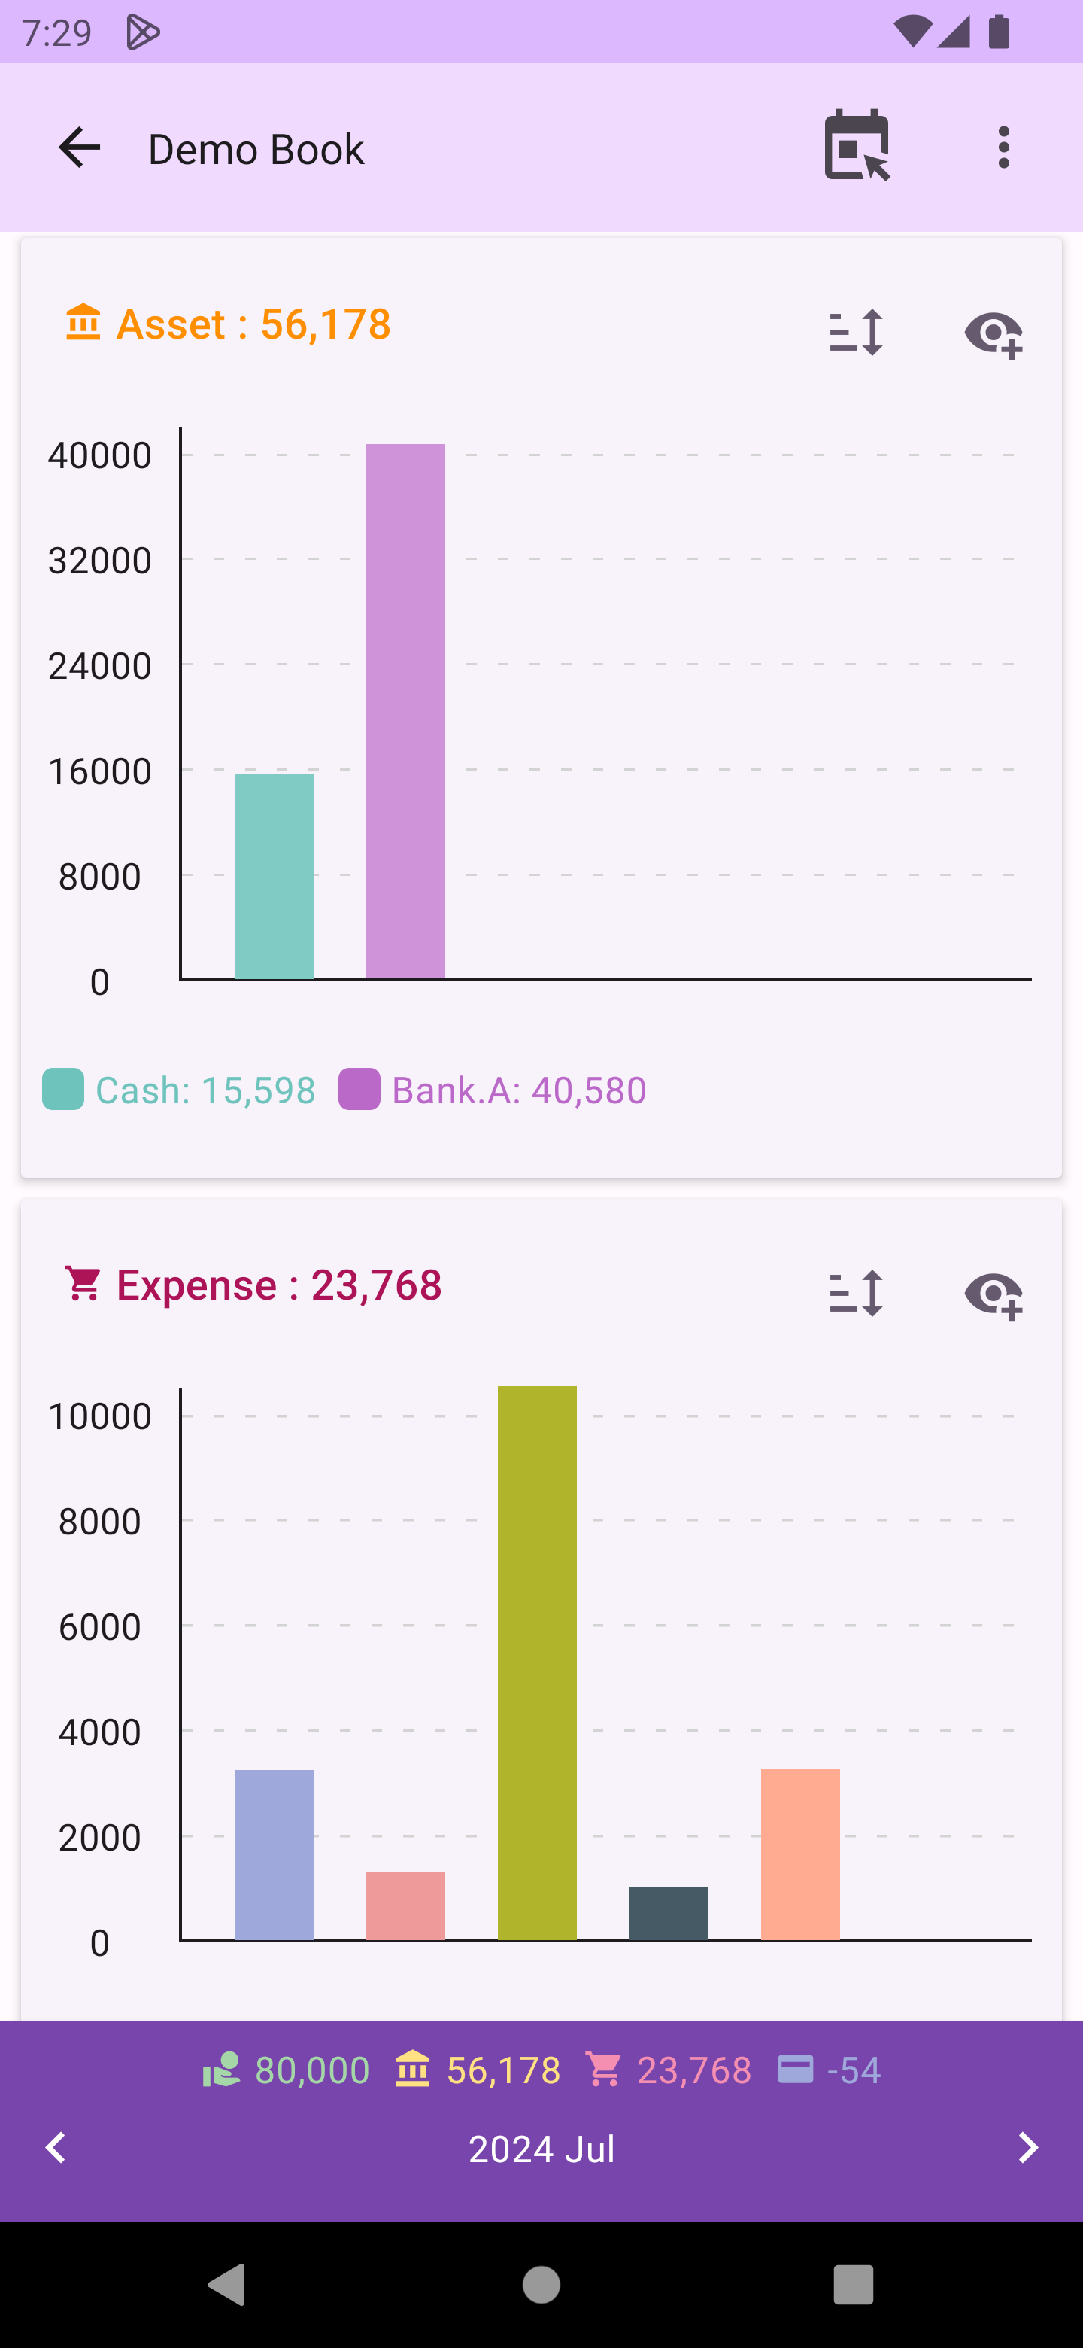Go to the next month
The image size is (1083, 2348).
pos(1027,2148)
